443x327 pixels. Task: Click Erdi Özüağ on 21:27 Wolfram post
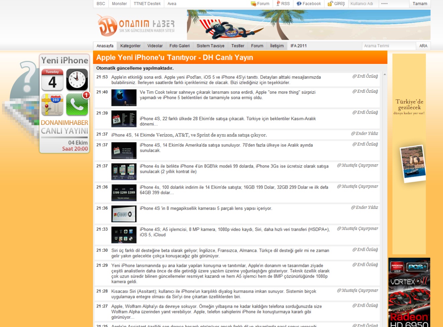pos(365,305)
